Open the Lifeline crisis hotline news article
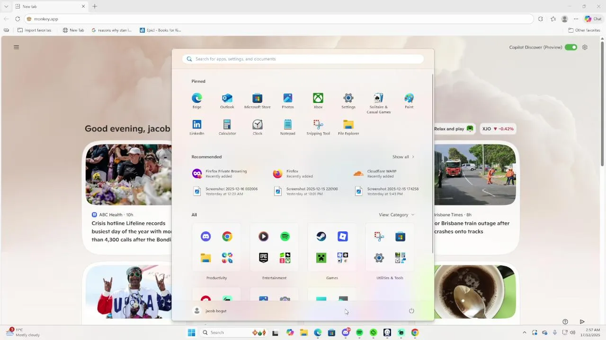 tap(132, 231)
